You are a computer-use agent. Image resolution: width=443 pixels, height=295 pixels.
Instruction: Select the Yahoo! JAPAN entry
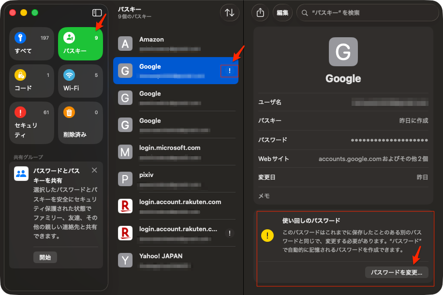tap(176, 260)
